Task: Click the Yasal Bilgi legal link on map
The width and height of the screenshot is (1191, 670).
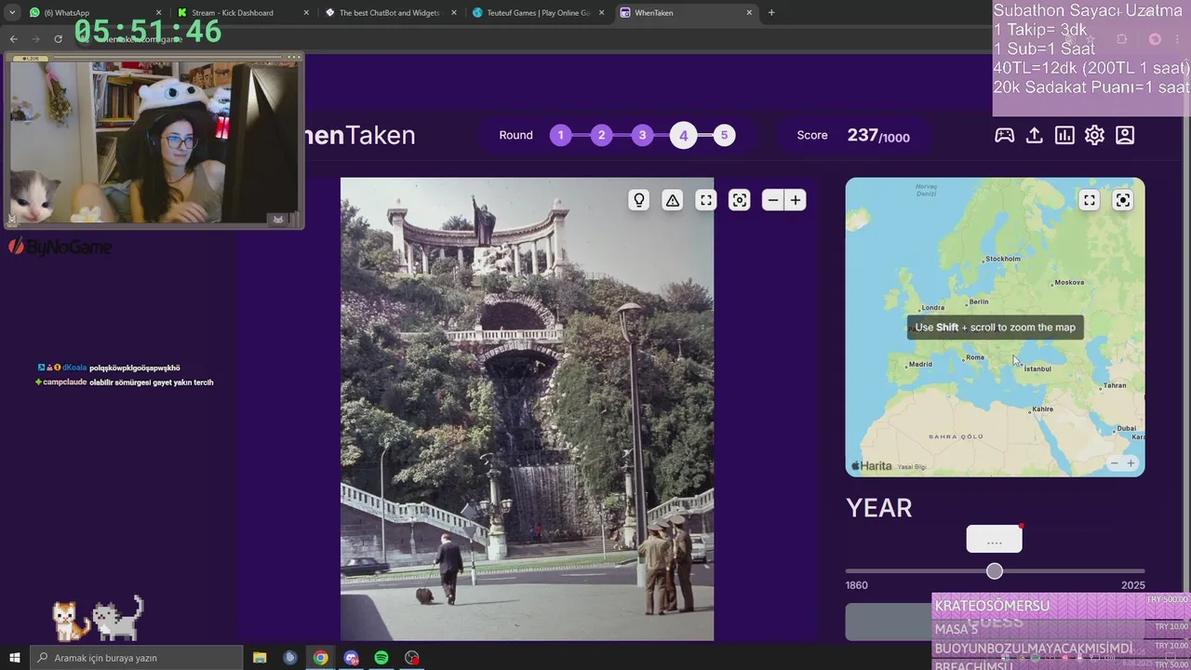Action: coord(910,466)
